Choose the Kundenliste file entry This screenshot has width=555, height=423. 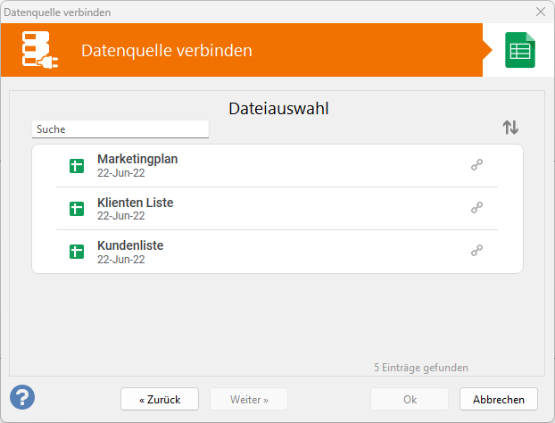[x=277, y=252]
